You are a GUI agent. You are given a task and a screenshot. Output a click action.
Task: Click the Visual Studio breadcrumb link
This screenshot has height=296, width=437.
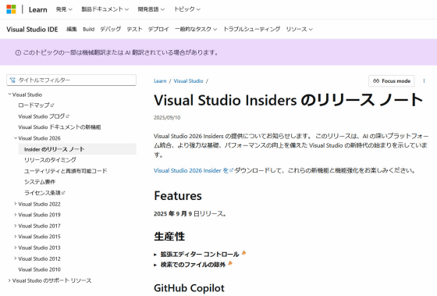(x=188, y=81)
